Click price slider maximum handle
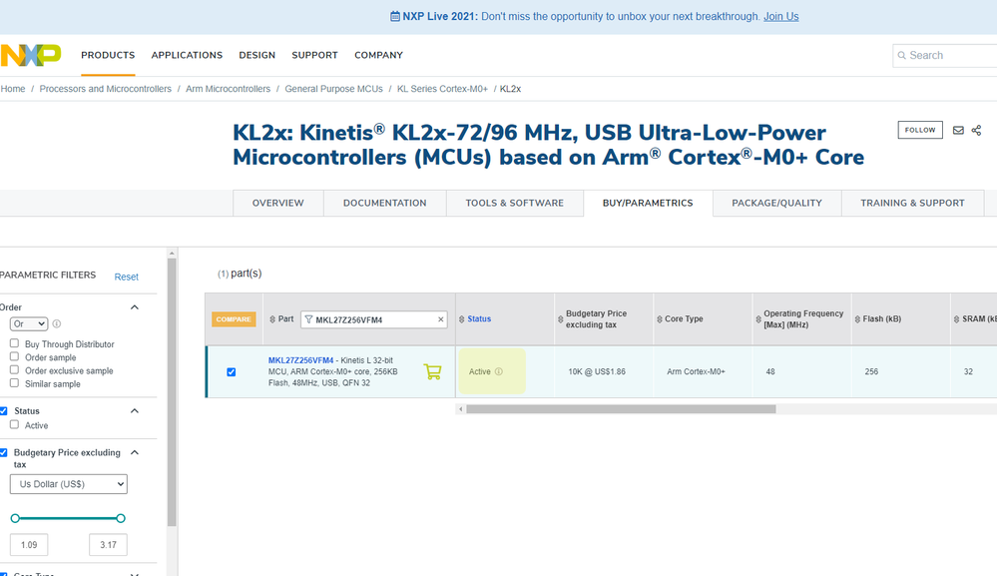Image resolution: width=997 pixels, height=576 pixels. point(120,518)
